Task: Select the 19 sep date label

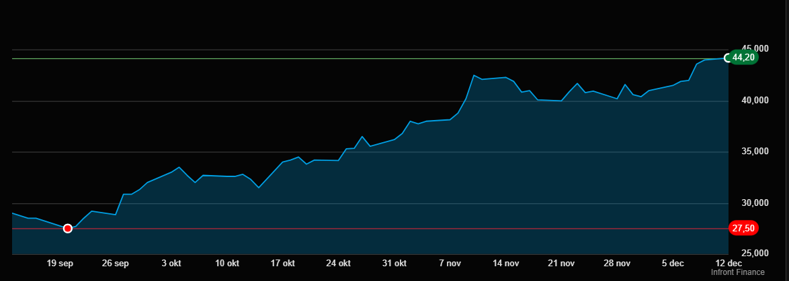Action: (60, 263)
